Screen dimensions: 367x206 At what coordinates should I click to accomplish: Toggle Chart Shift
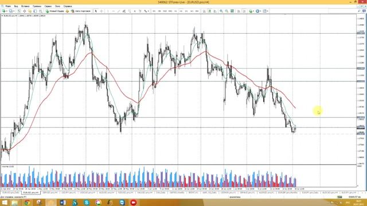[x=244, y=11]
